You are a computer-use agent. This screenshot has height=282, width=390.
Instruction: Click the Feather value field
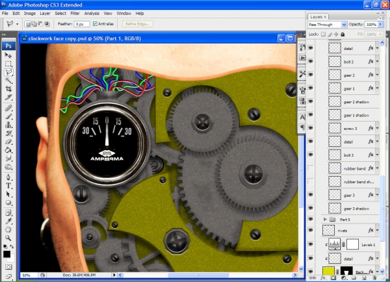pos(82,24)
